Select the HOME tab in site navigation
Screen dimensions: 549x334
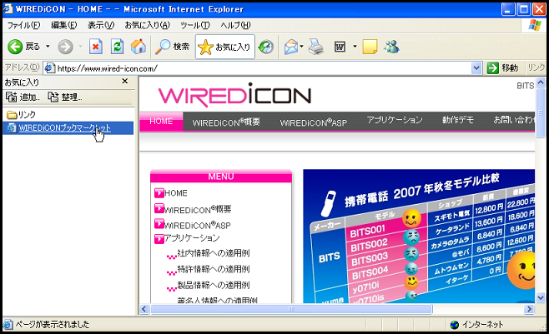(161, 122)
